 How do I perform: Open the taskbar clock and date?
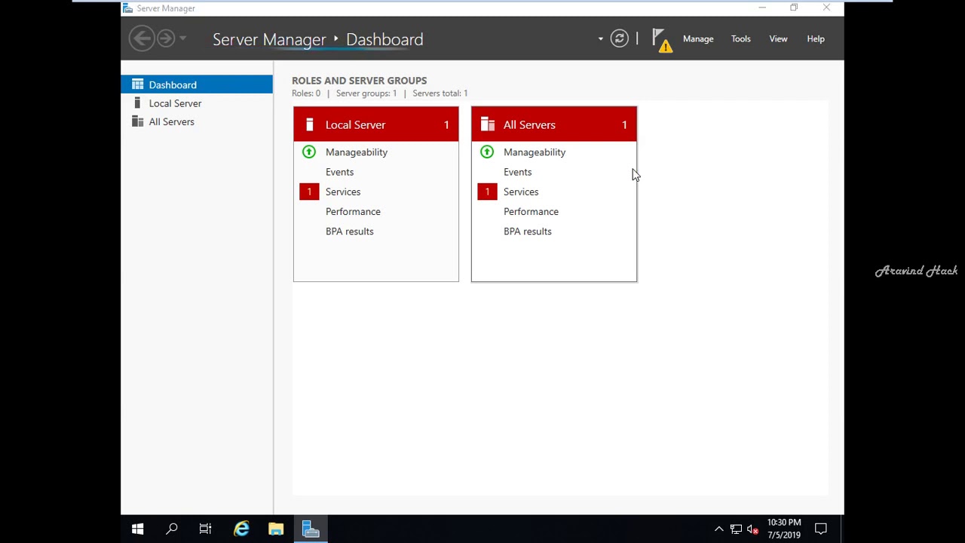point(784,529)
